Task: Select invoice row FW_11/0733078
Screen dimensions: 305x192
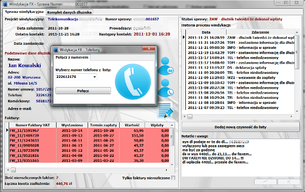Action: (x=89, y=151)
